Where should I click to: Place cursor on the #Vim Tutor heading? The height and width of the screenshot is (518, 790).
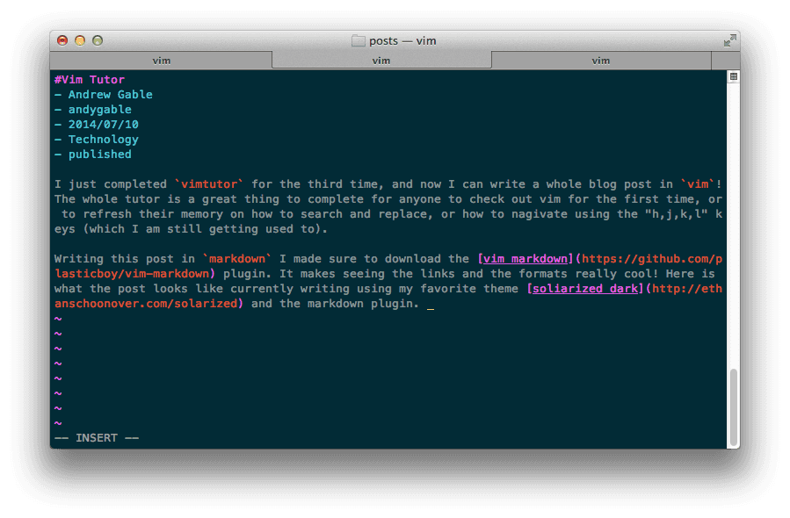click(x=90, y=80)
